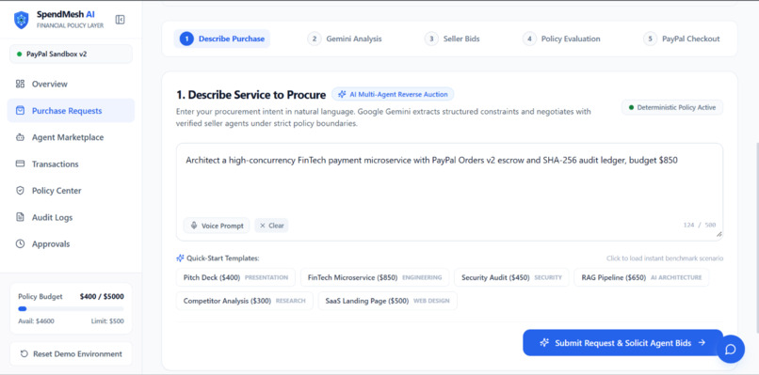Open Approvals page
The image size is (759, 375).
point(71,244)
